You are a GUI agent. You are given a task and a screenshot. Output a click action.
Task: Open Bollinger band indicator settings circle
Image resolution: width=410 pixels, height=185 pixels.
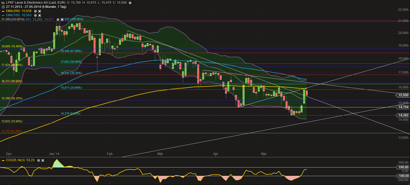click(58, 19)
